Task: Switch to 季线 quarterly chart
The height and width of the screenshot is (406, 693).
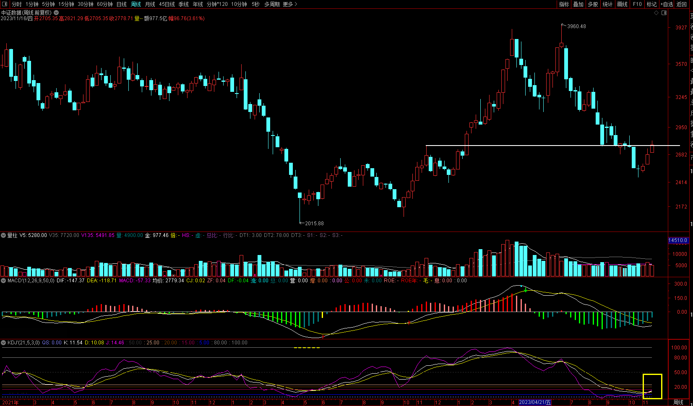Action: point(183,4)
